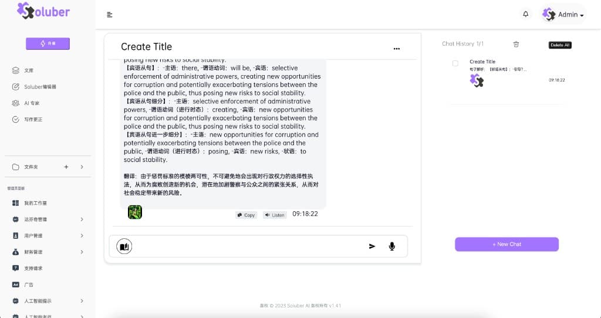Click the green bot avatar thumbnail

pyautogui.click(x=135, y=212)
